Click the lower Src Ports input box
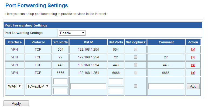 click(60, 91)
